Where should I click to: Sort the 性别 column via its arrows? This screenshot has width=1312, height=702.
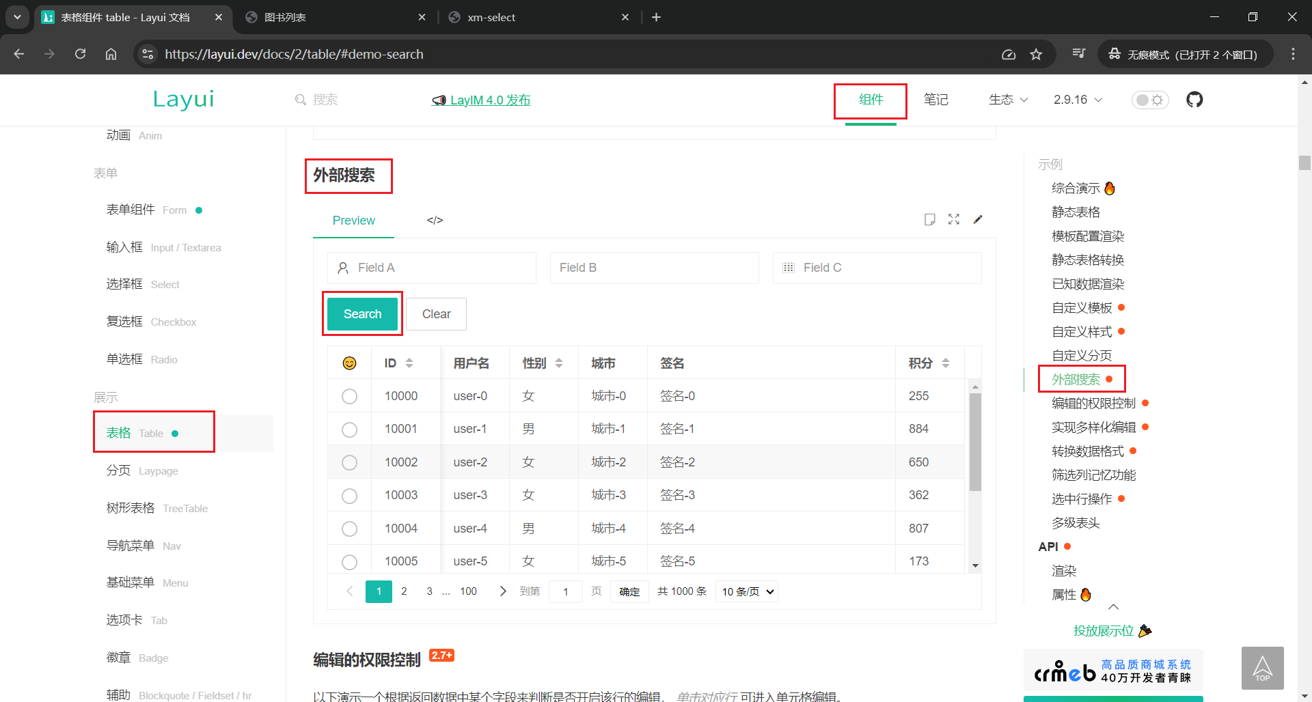(x=559, y=363)
